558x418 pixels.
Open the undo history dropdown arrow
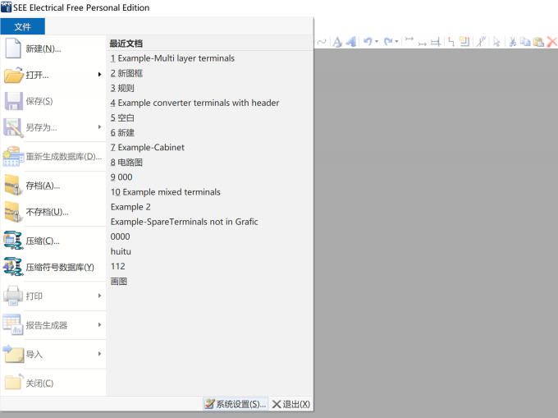coord(377,42)
